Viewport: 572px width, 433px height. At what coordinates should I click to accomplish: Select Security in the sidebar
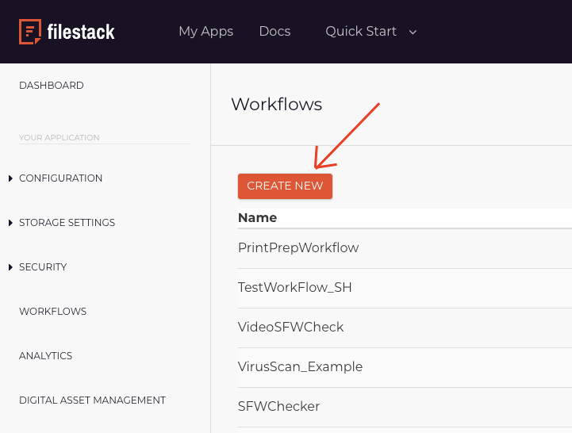click(x=43, y=267)
